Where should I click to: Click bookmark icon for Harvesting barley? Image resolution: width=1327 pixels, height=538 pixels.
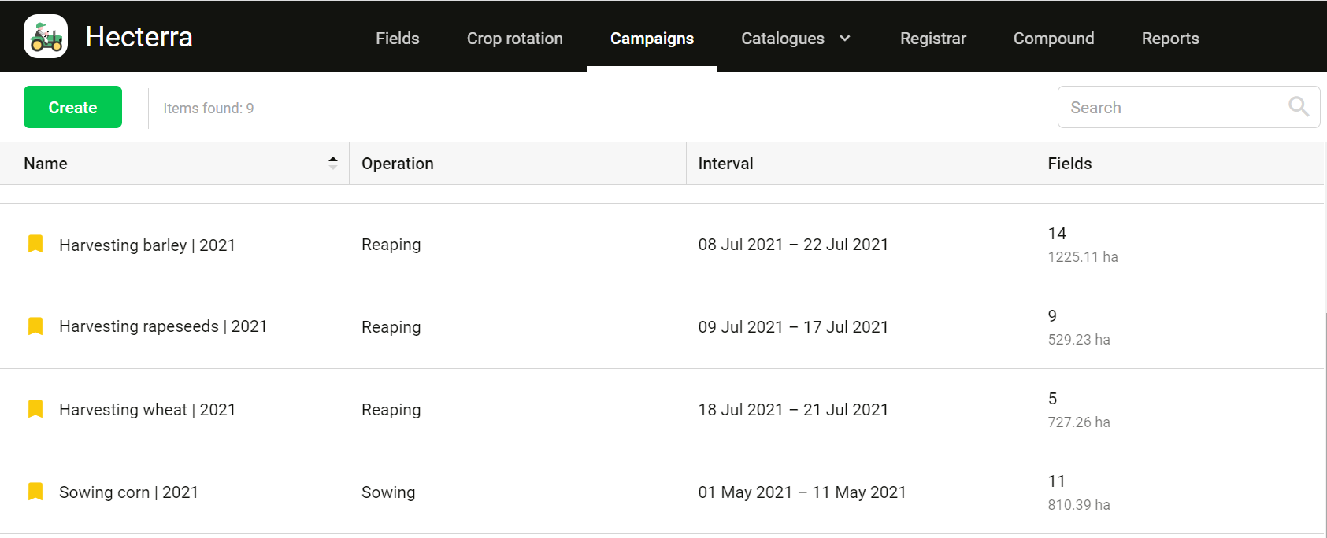click(35, 244)
